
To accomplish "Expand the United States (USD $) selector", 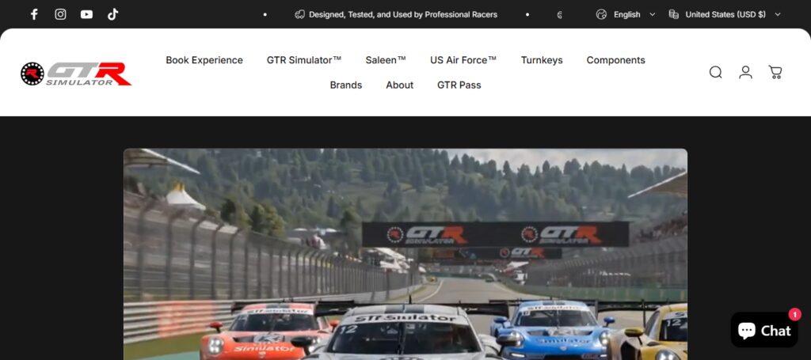I will (733, 14).
